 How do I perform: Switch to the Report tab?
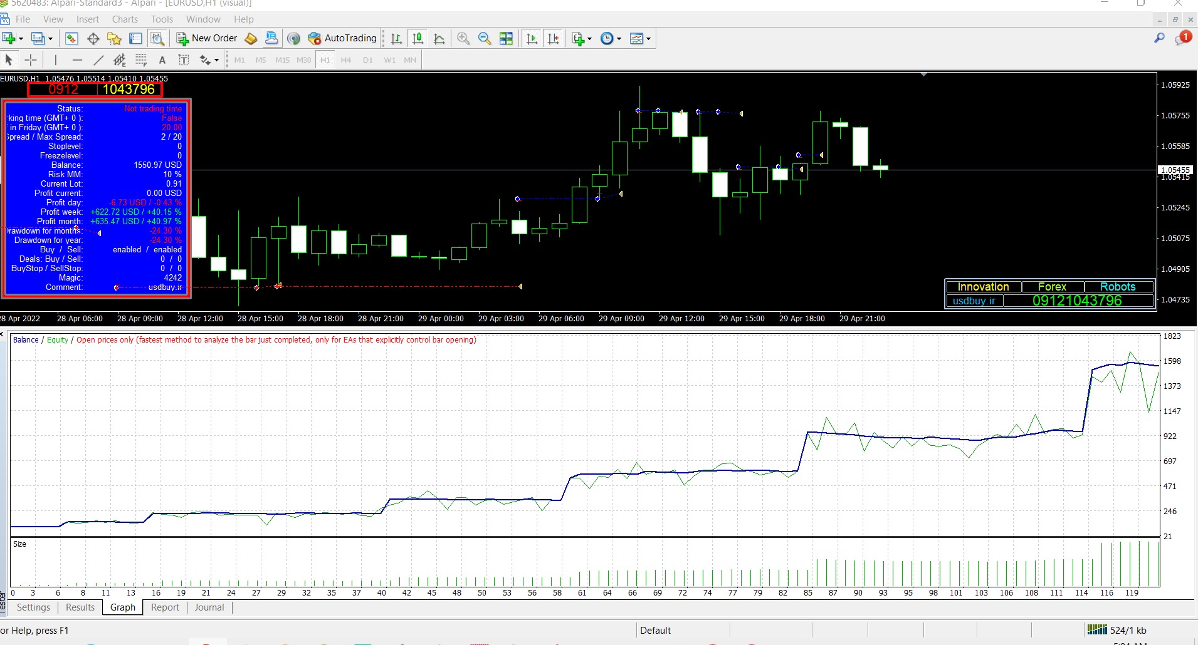click(x=165, y=607)
